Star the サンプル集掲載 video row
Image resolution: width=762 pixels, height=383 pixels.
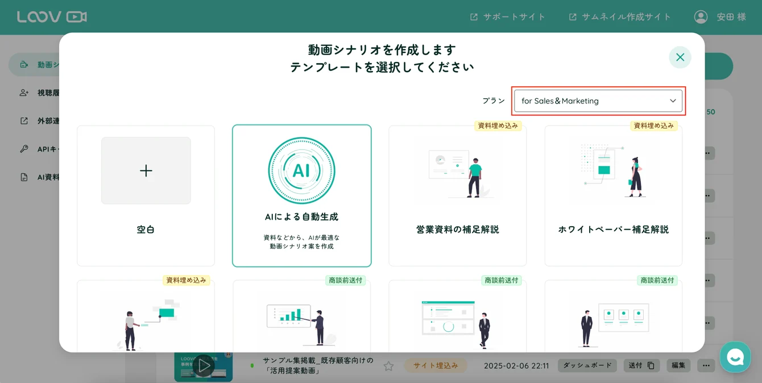388,366
